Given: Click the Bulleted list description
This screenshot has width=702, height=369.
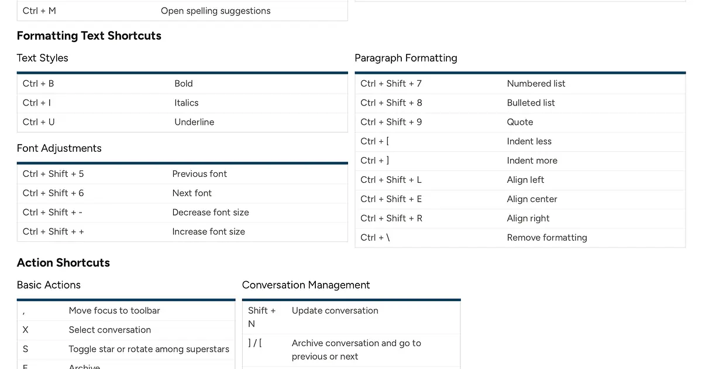Looking at the screenshot, I should click(x=531, y=103).
